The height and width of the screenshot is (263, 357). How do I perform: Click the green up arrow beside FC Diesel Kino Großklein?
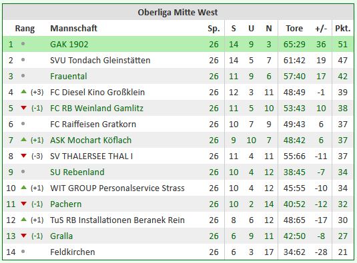point(23,91)
